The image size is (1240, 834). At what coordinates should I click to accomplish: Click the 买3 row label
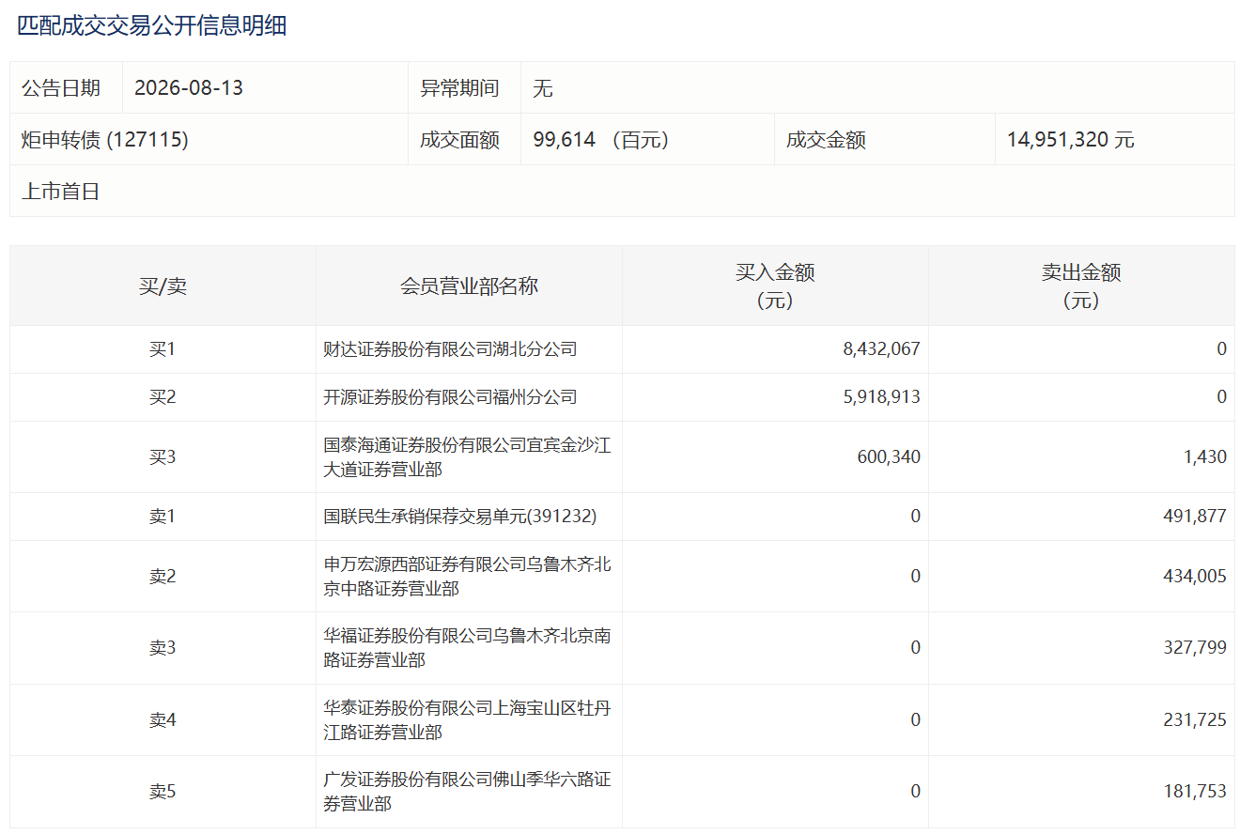(x=163, y=457)
